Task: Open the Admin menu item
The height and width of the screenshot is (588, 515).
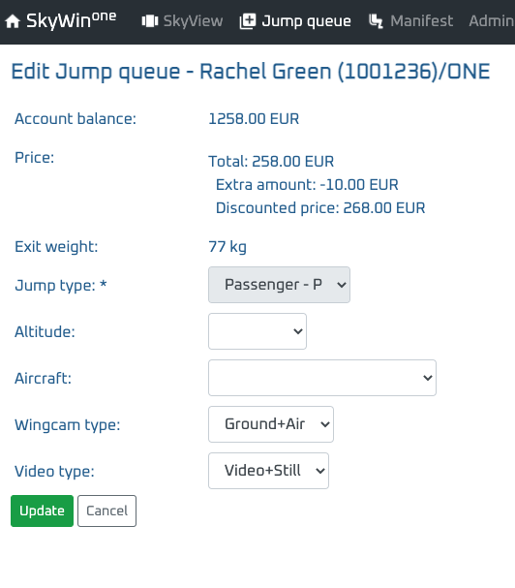Action: point(492,21)
